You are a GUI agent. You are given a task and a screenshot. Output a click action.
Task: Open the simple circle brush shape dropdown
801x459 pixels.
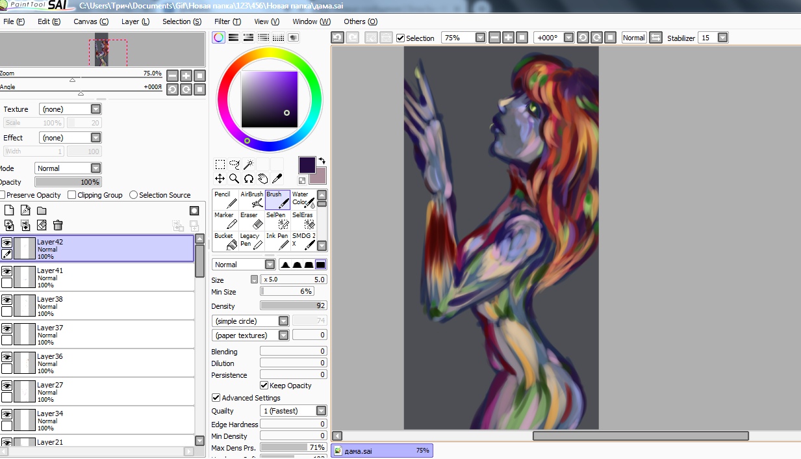pyautogui.click(x=251, y=321)
